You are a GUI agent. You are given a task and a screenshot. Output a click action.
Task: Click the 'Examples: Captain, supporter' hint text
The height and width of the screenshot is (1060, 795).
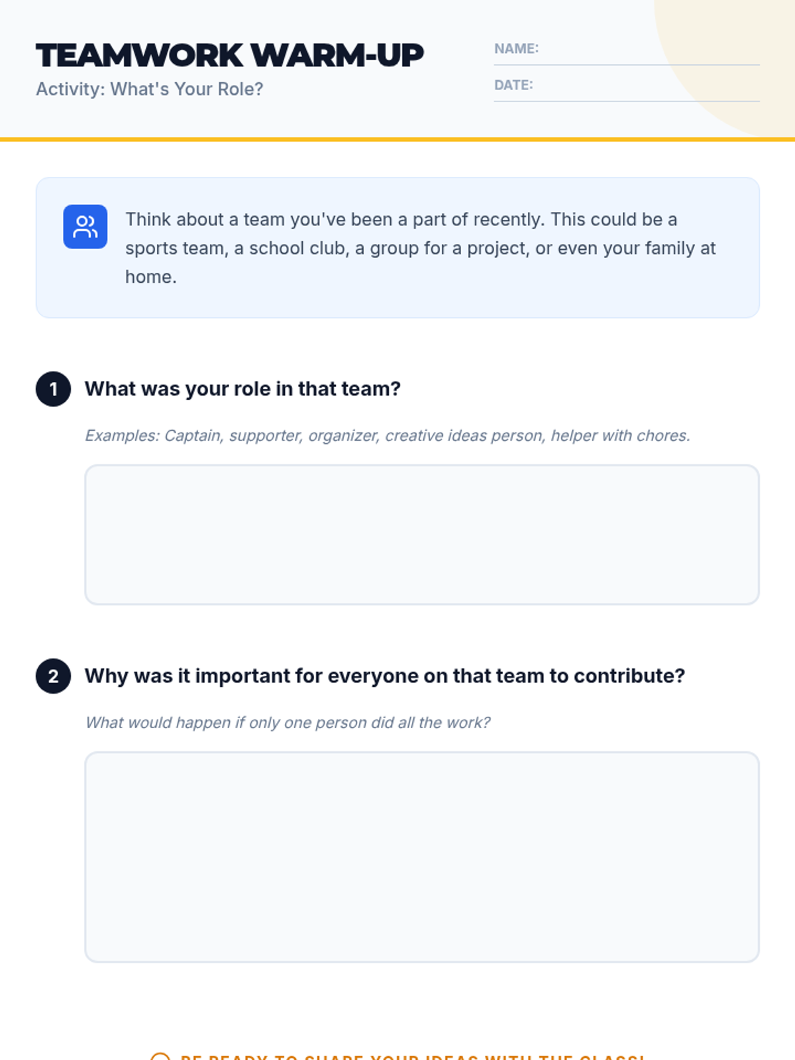coord(388,435)
